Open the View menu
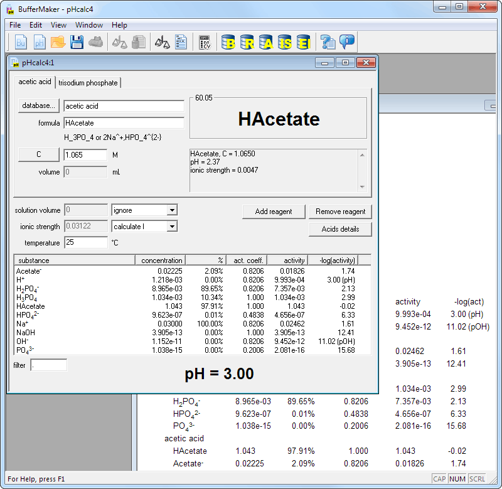Viewport: 502px width, 489px height. [x=58, y=25]
